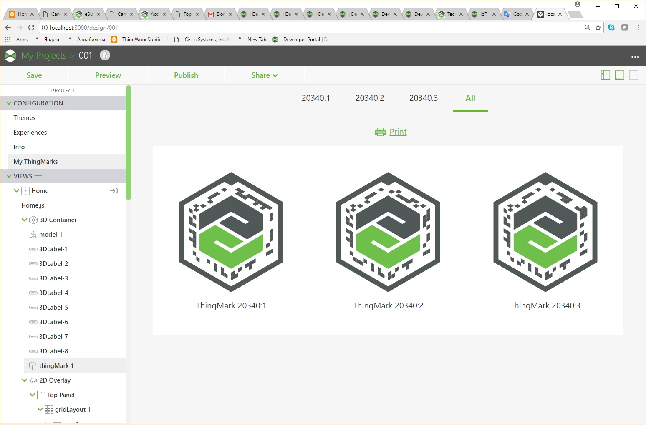Click the gridLayout-1 grid icon

[49, 410]
